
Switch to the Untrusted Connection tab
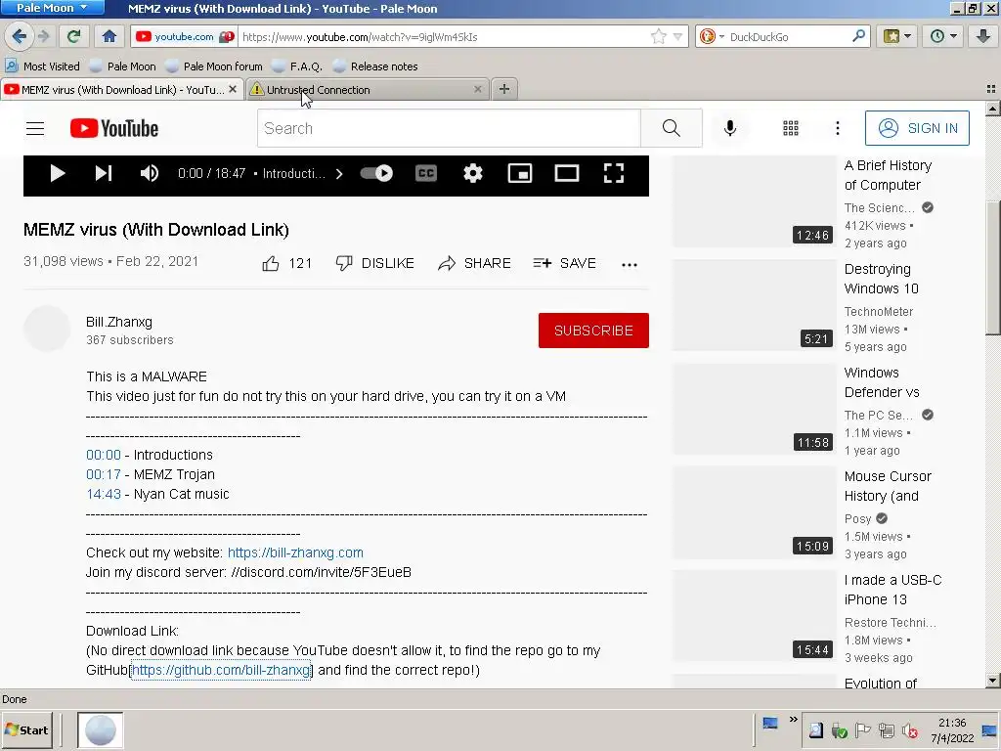coord(366,89)
